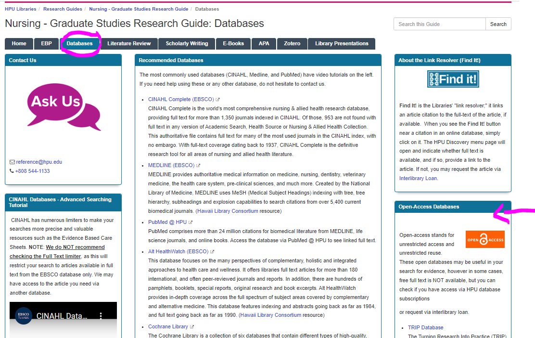Click the +808 544-1133 phone link
The height and width of the screenshot is (338, 535).
tap(32, 171)
